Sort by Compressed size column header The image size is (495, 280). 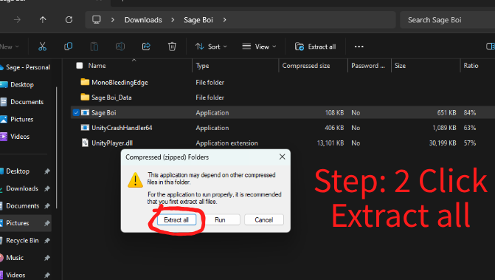tap(306, 66)
